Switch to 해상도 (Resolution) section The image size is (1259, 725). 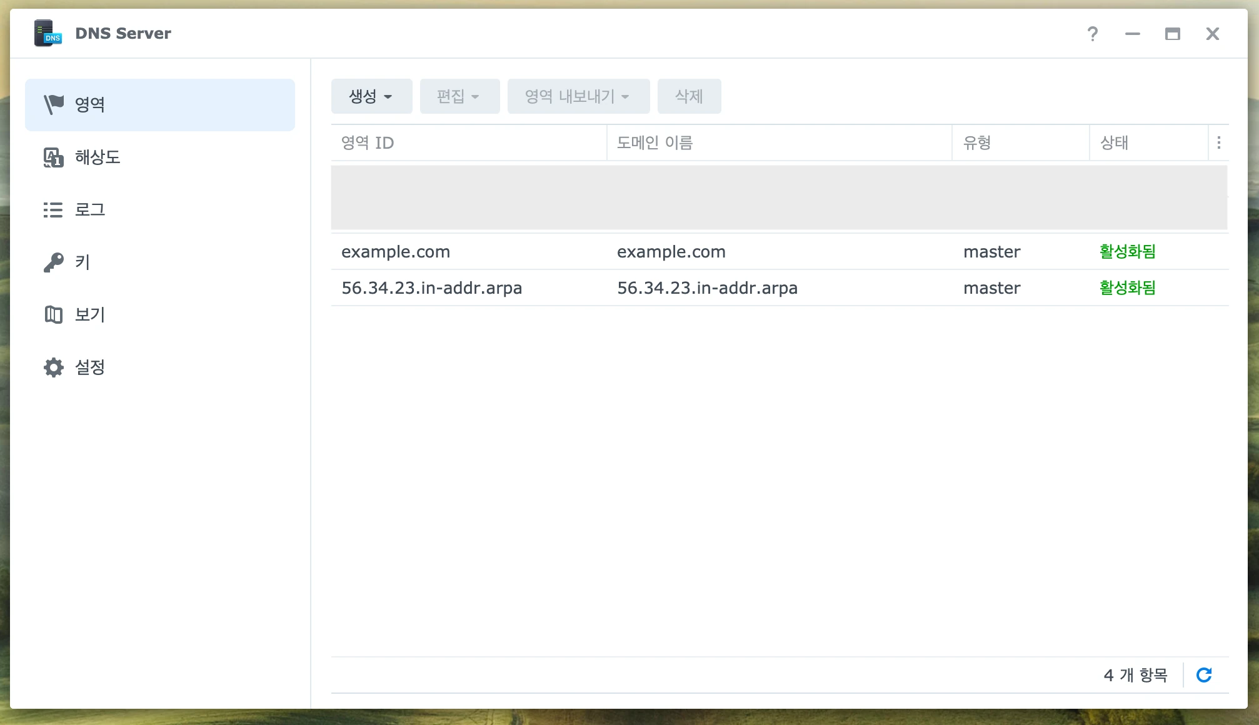(x=160, y=157)
